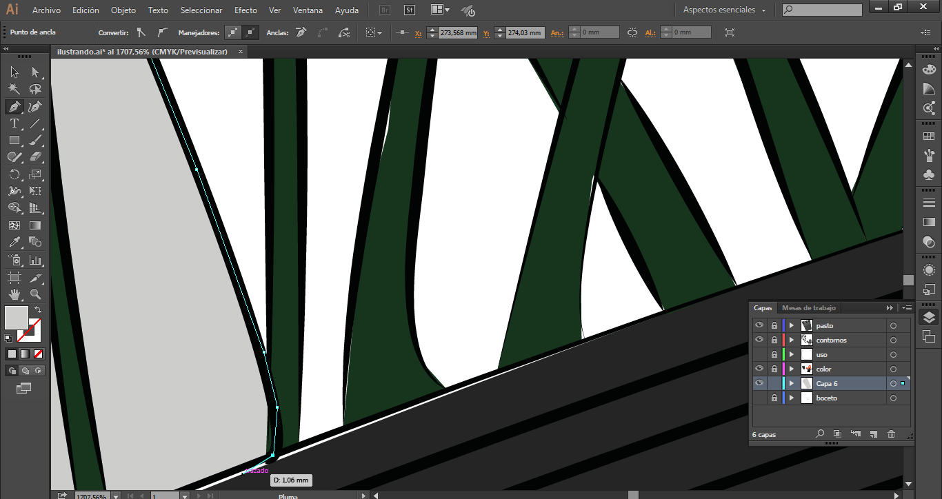Hide the pasto layer
This screenshot has height=499, width=942.
tap(759, 325)
